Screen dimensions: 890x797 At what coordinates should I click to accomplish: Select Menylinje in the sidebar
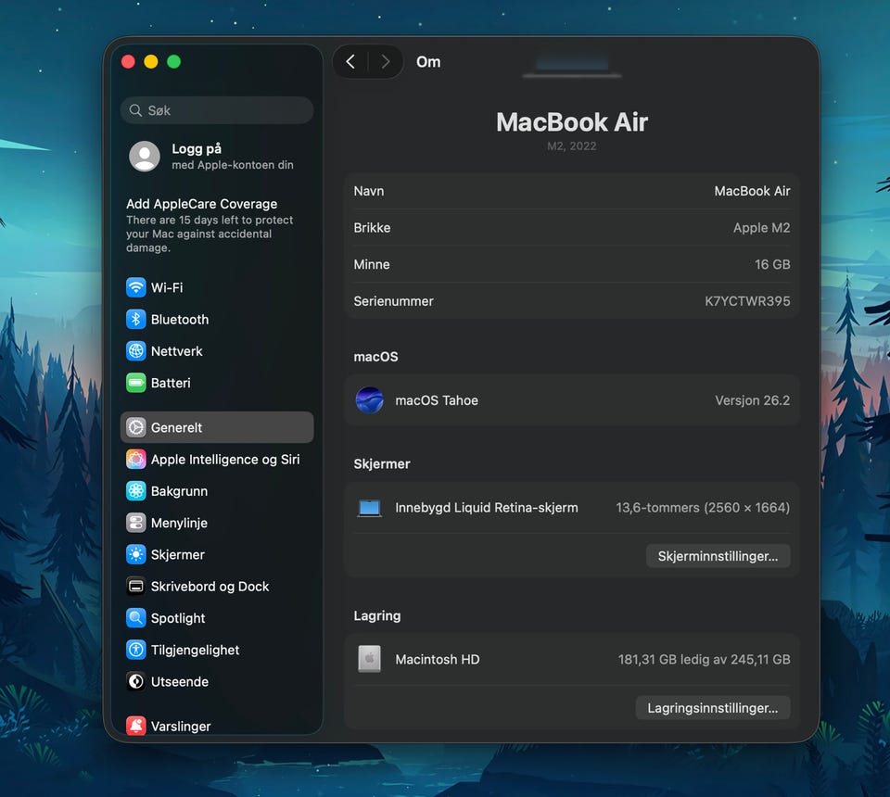[217, 523]
